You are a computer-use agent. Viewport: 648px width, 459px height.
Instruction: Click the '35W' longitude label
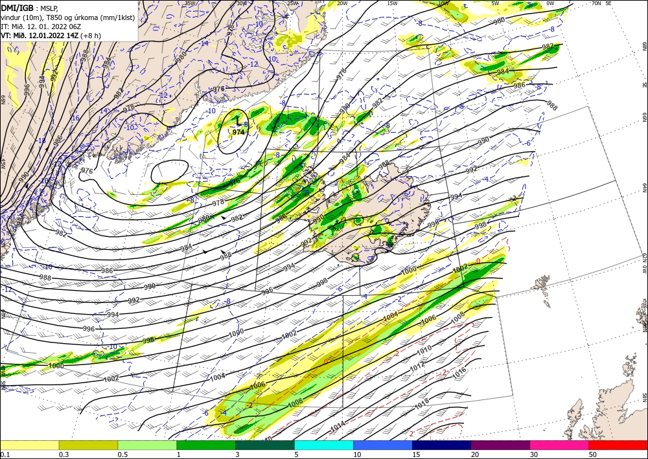pos(190,3)
